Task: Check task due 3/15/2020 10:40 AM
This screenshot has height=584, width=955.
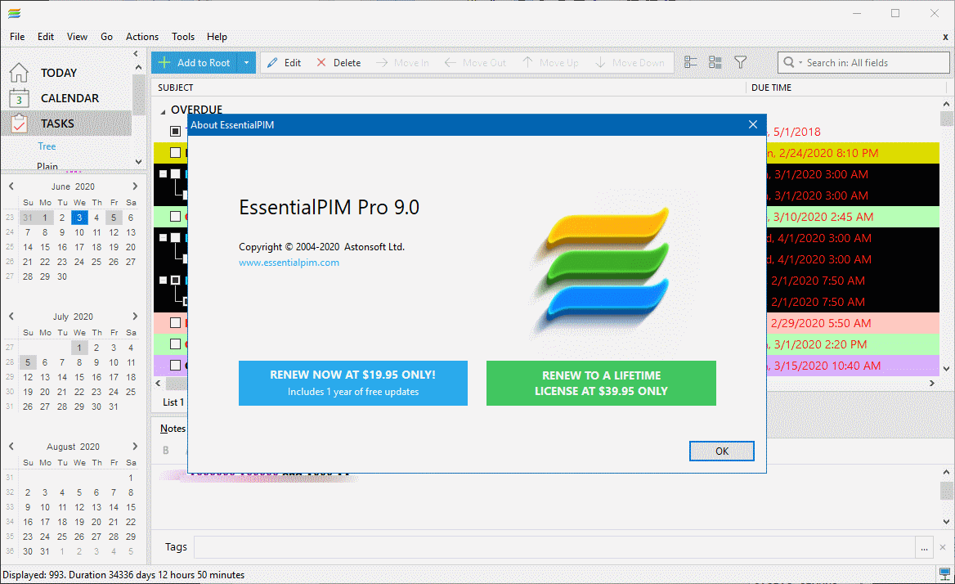Action: [176, 366]
